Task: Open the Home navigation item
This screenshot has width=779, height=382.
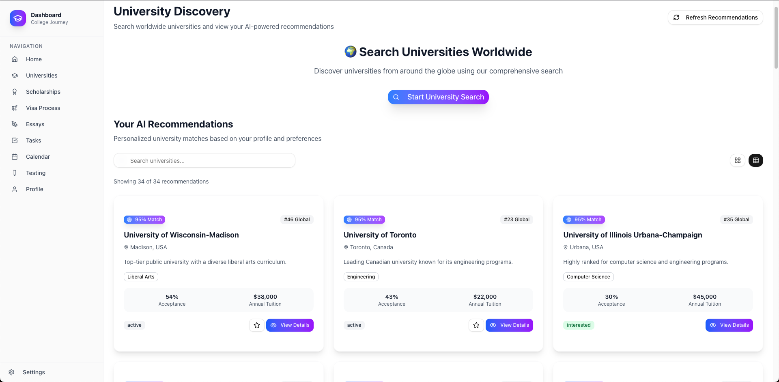Action: tap(34, 59)
